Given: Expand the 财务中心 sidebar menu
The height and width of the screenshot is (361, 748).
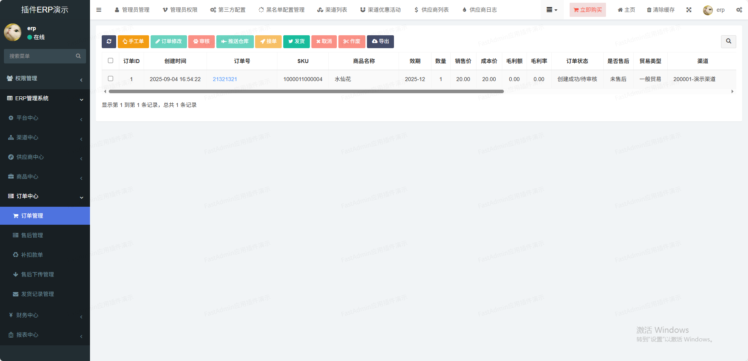Looking at the screenshot, I should pos(45,315).
